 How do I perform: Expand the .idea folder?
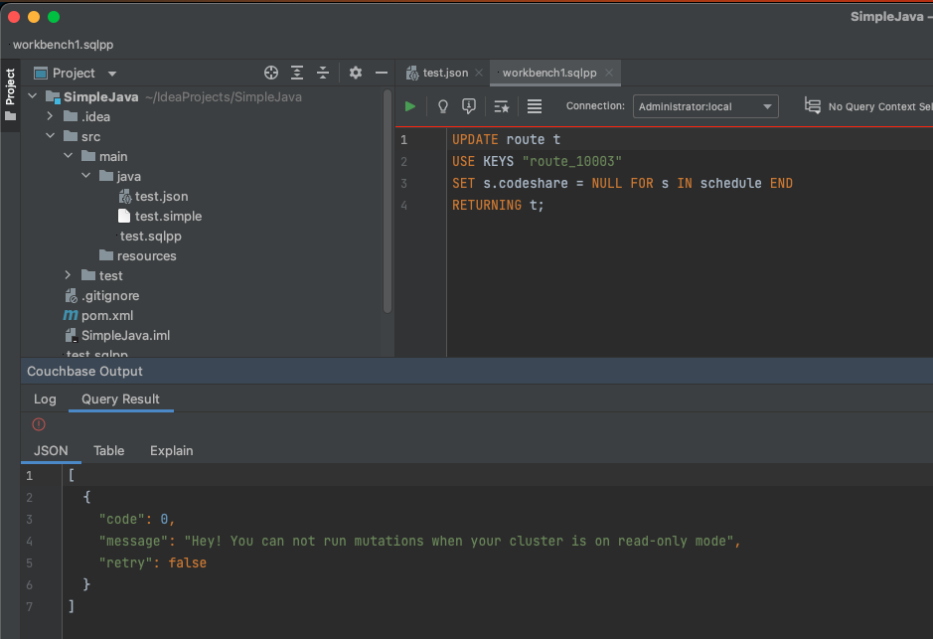coord(50,116)
